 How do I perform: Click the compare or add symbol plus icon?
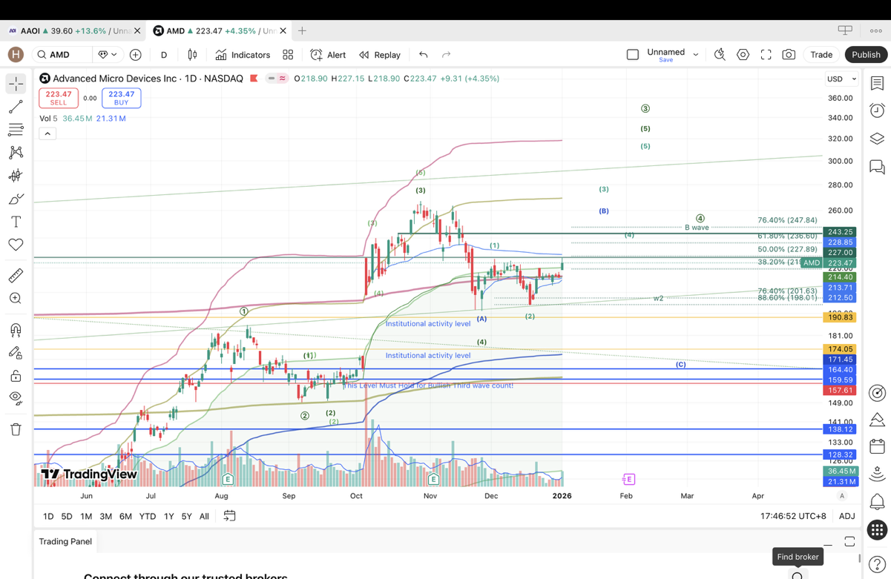click(x=135, y=55)
